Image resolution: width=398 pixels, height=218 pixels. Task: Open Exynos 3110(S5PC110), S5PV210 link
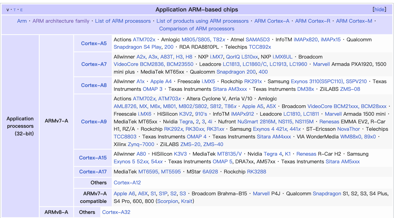tap(329, 82)
